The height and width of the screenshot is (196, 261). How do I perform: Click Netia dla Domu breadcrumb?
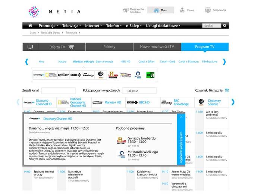point(50,33)
